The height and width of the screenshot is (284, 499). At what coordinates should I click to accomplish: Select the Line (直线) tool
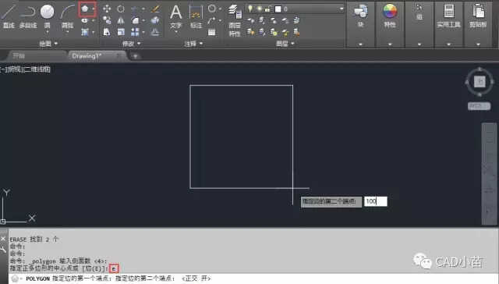[9, 16]
